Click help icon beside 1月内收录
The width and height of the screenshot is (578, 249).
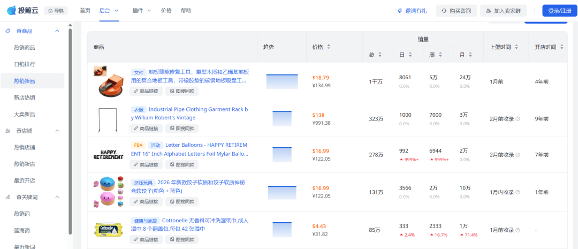coord(518,192)
